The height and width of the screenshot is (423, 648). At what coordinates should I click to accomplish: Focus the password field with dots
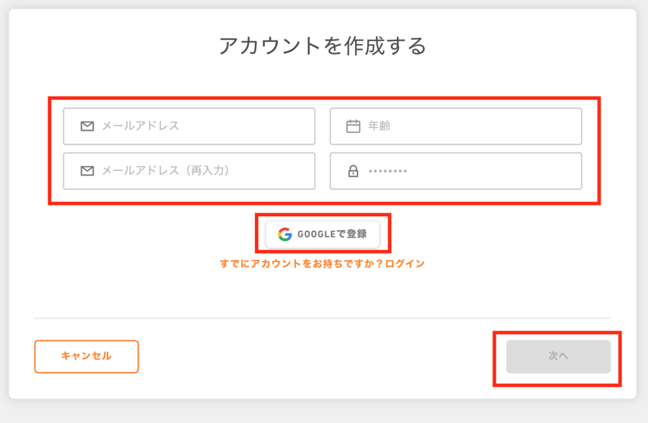tap(456, 171)
